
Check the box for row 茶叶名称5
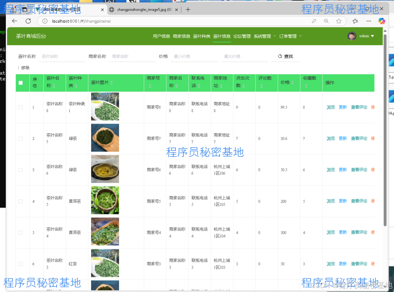[x=21, y=201]
